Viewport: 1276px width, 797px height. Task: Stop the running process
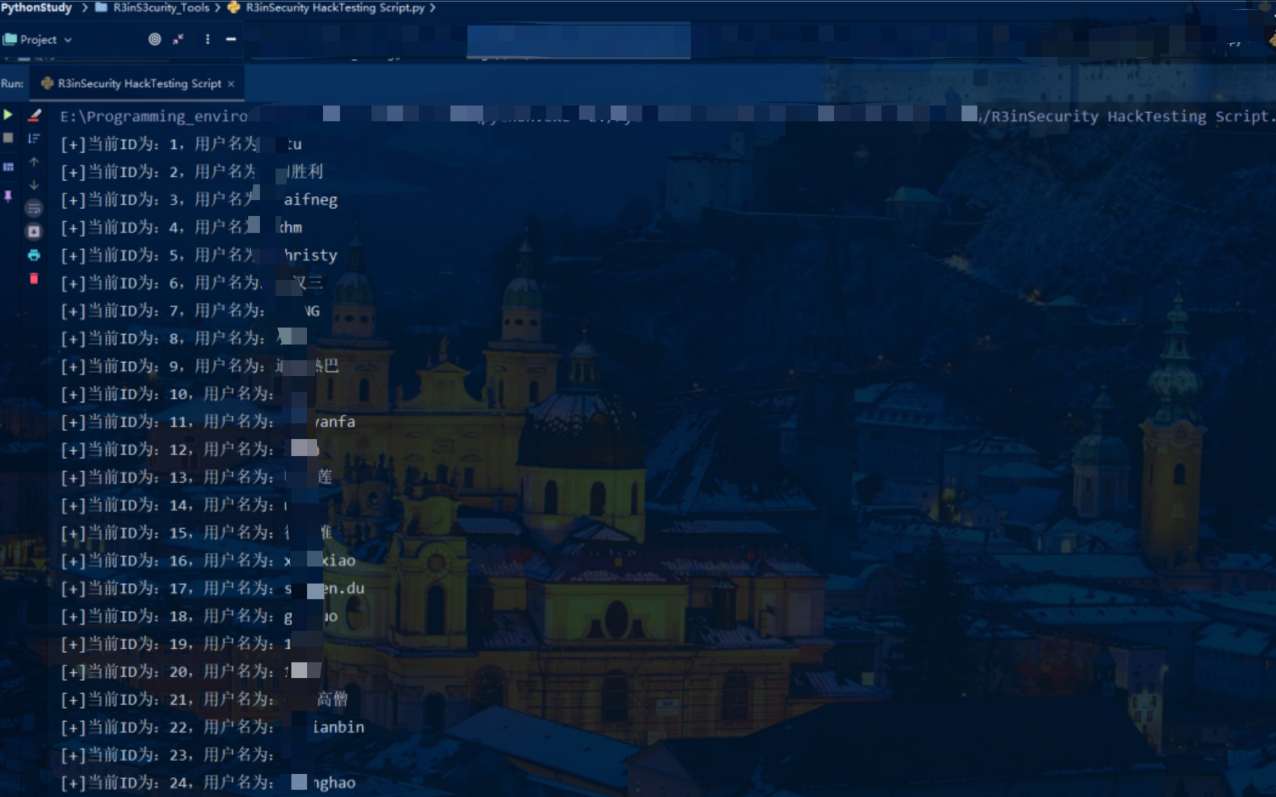click(8, 138)
